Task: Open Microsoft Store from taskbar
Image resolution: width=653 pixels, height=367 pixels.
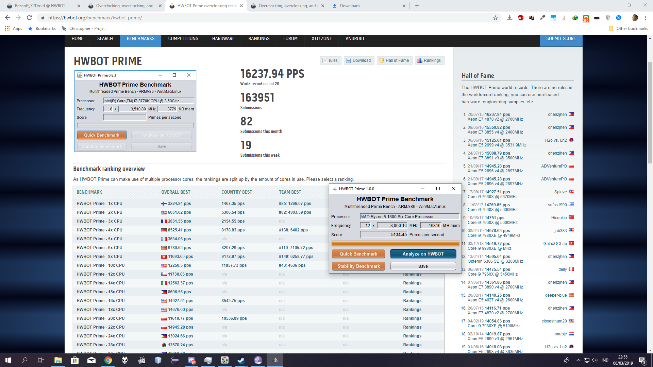Action: pyautogui.click(x=74, y=360)
